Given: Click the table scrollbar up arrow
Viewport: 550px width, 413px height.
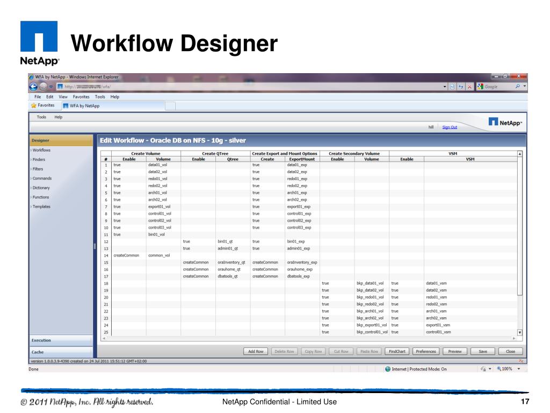Looking at the screenshot, I should pyautogui.click(x=520, y=154).
